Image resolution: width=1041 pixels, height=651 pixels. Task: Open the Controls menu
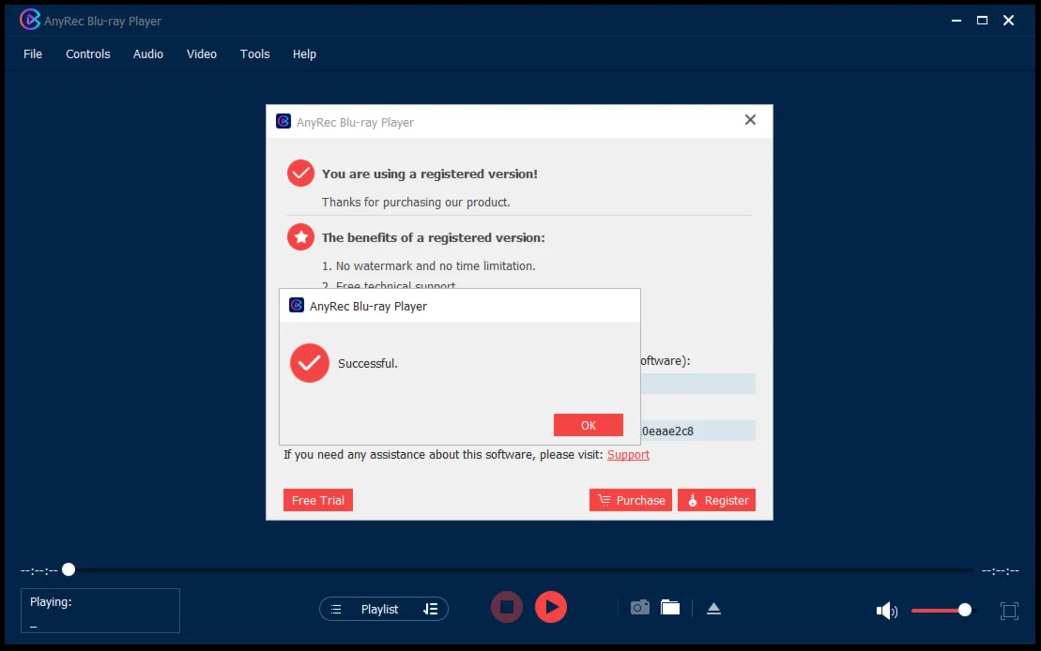pos(87,54)
